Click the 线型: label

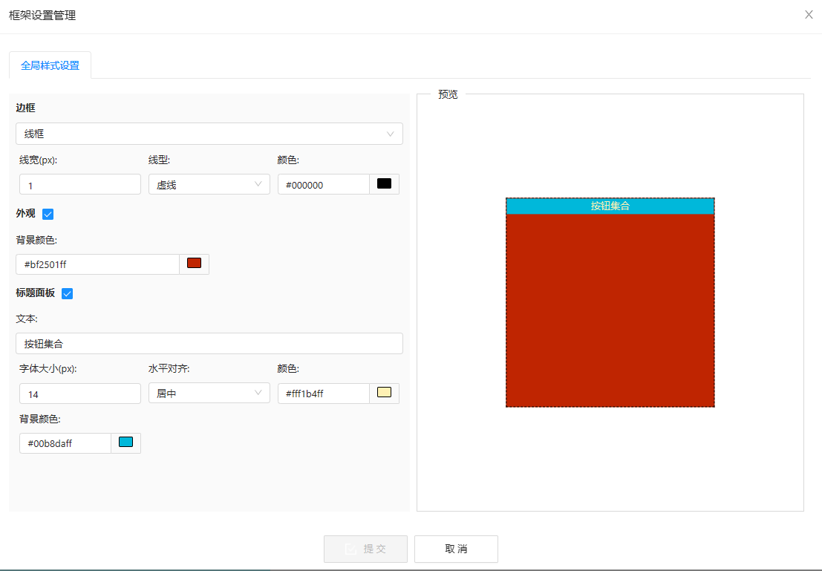tap(160, 160)
